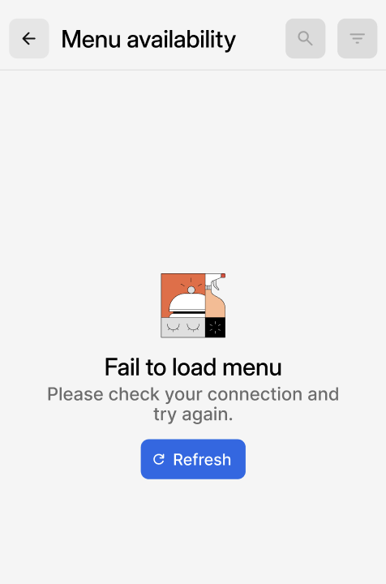Tap the blue Refresh button
Screen dimensions: 386x584
(x=193, y=459)
